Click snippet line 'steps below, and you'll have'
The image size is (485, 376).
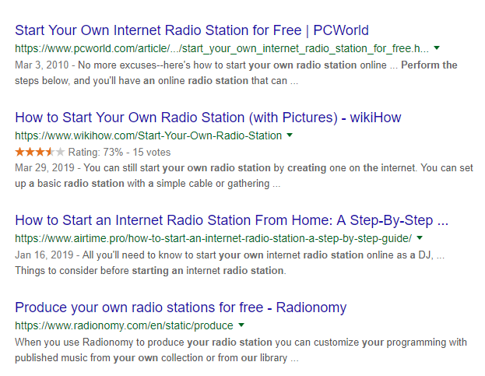[156, 81]
